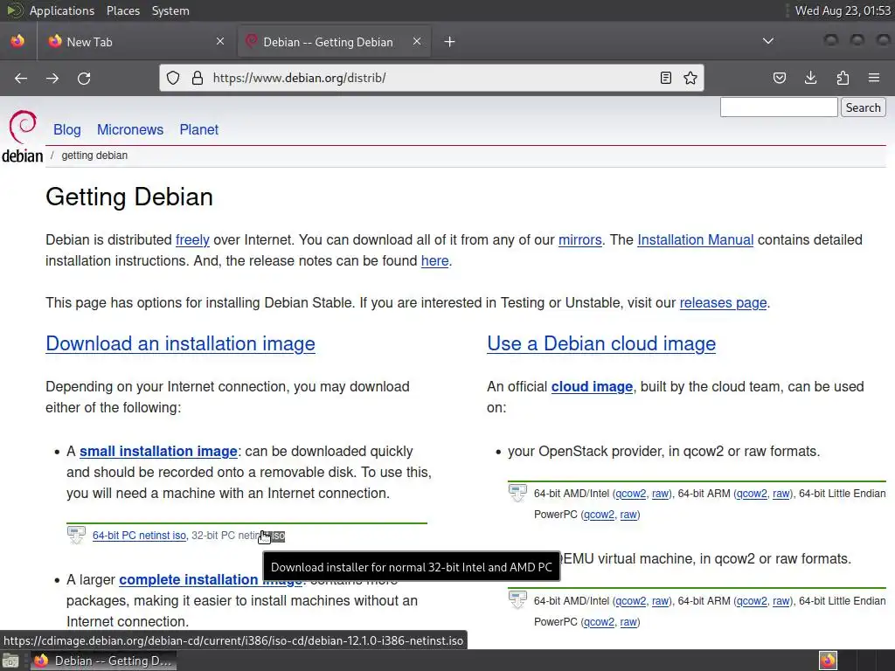Toggle reader view icon
Viewport: 895px width, 671px height.
(665, 78)
